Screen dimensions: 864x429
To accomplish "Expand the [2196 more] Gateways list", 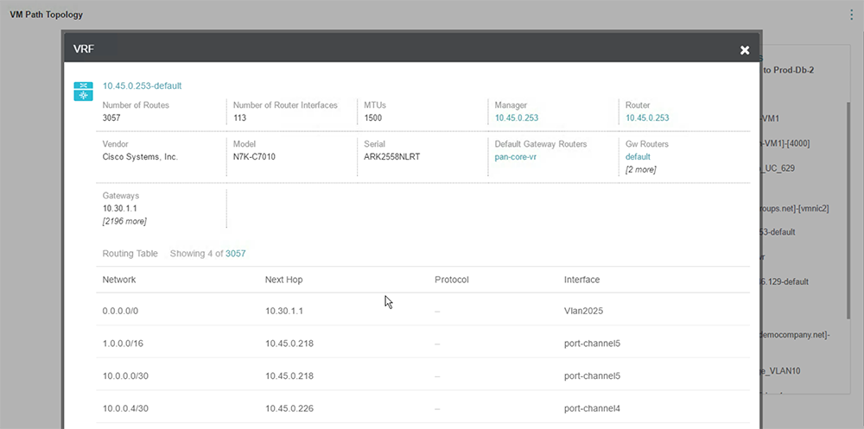I will point(124,221).
